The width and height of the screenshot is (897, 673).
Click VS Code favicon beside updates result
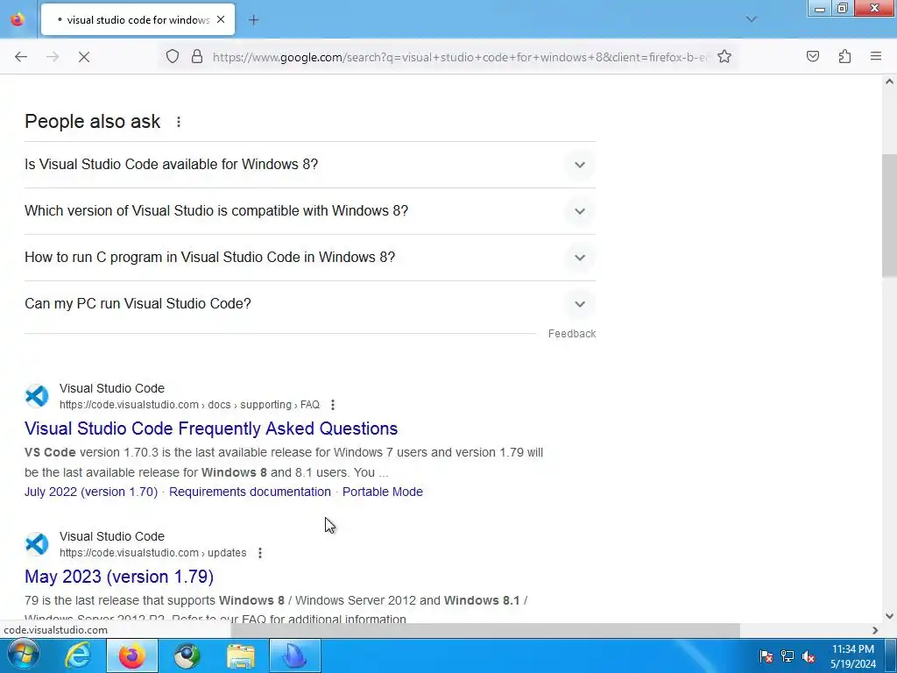37,544
